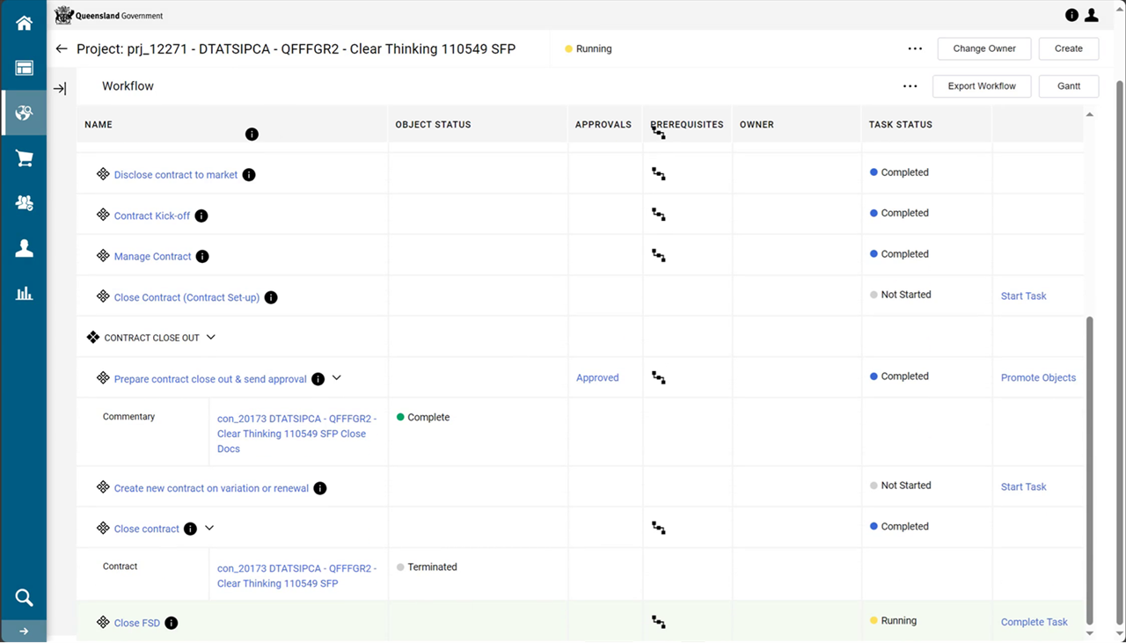Click prerequisites icon in Close contract row
The image size is (1126, 643).
click(x=658, y=528)
